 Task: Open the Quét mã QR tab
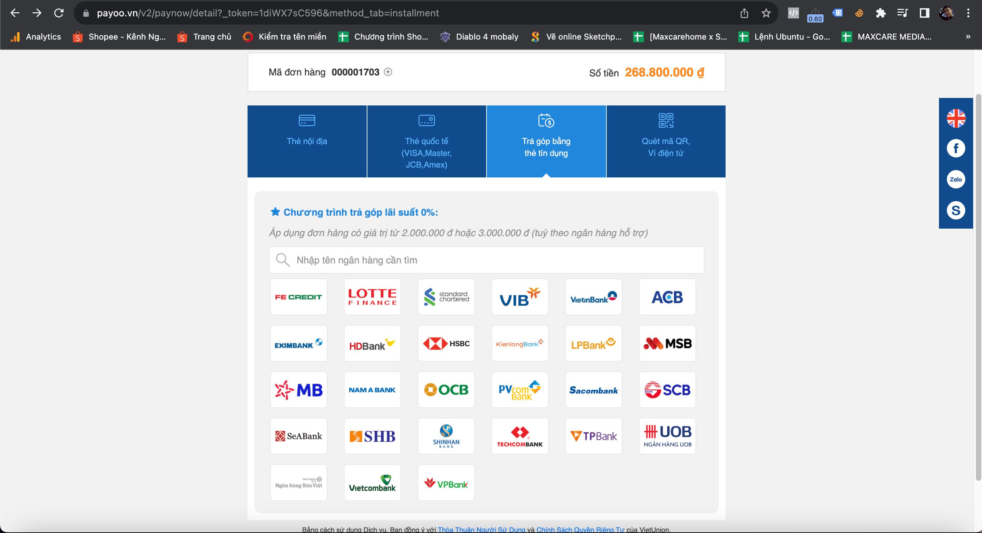pyautogui.click(x=665, y=141)
